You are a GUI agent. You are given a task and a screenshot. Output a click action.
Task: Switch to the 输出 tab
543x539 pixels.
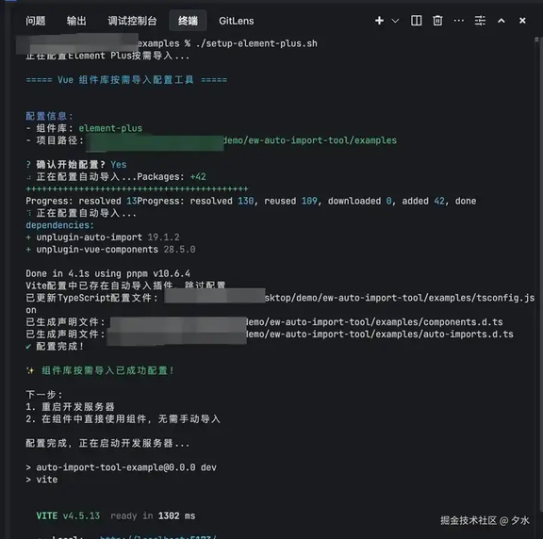pyautogui.click(x=76, y=21)
